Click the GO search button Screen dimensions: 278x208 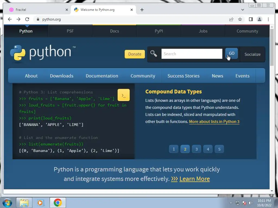click(232, 53)
